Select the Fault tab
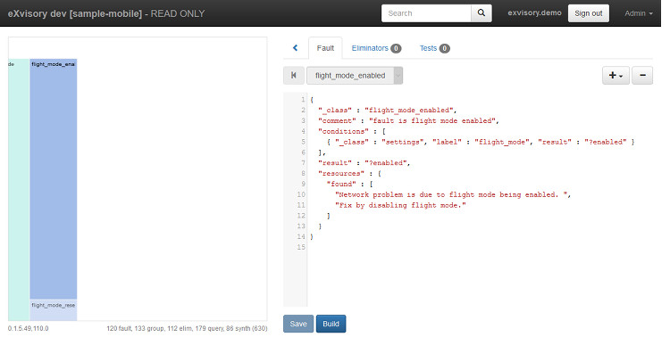The height and width of the screenshot is (337, 670). (x=325, y=48)
